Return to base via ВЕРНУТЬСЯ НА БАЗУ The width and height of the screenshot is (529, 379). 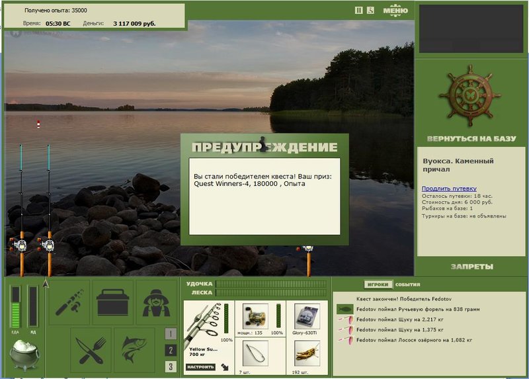click(471, 139)
